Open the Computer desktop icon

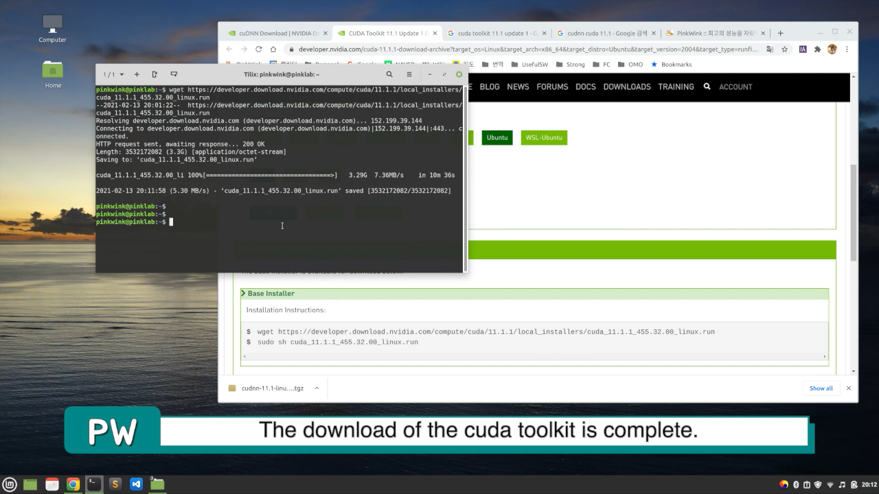[53, 28]
